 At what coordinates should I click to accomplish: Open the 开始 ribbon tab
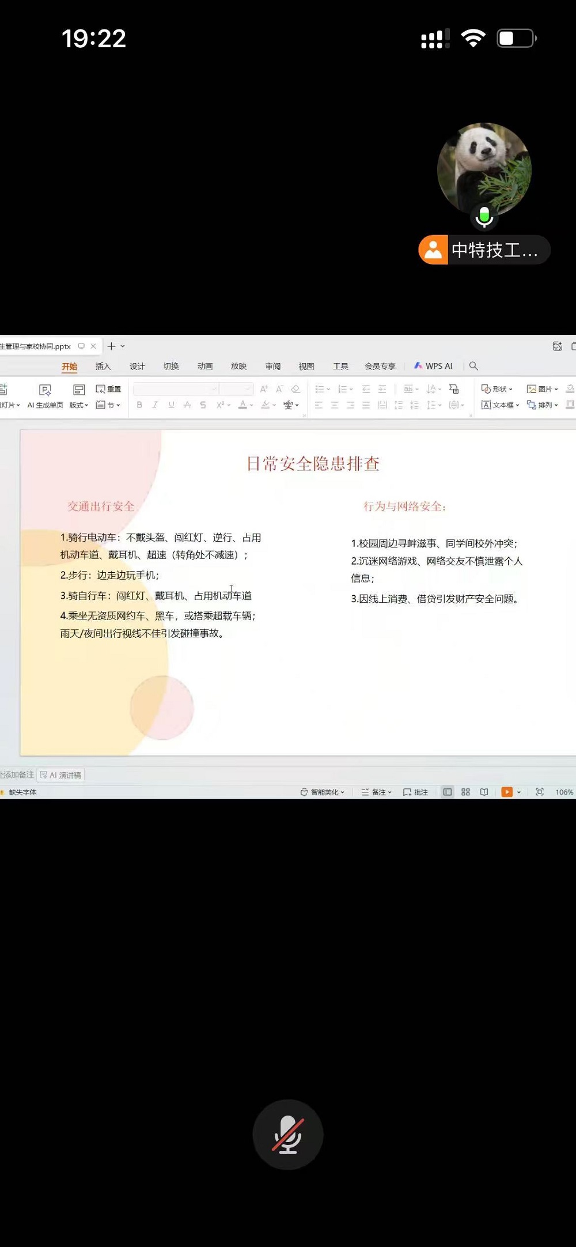(x=70, y=366)
